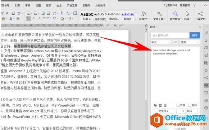Image resolution: width=209 pixels, height=130 pixels.
Task: Apply distributed alignment
Action: [x=49, y=19]
